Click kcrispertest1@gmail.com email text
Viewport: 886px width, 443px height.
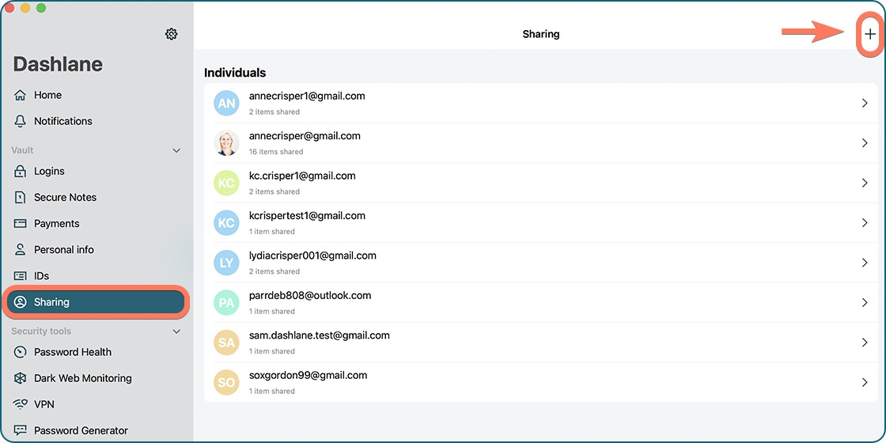(307, 215)
